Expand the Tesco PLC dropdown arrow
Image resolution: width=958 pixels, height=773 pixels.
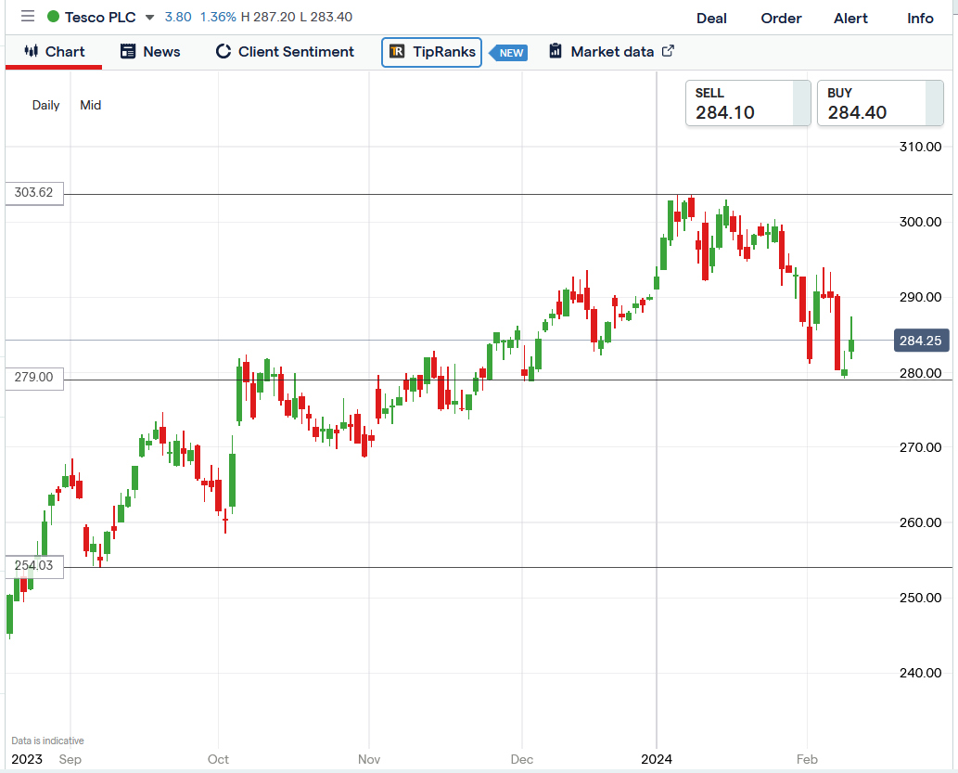click(149, 17)
